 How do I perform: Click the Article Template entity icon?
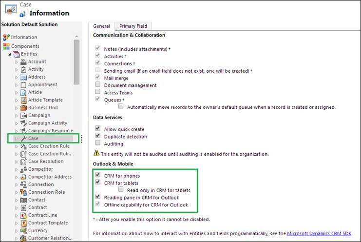click(x=23, y=100)
